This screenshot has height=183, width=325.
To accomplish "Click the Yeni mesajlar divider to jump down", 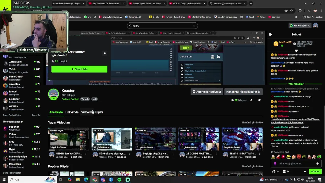I will click(296, 84).
